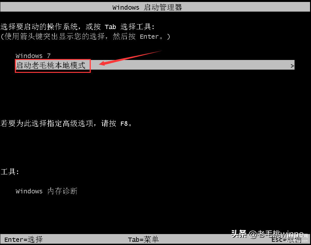Click the Esc=取消 footer hint
The width and height of the screenshot is (311, 245).
(x=286, y=240)
